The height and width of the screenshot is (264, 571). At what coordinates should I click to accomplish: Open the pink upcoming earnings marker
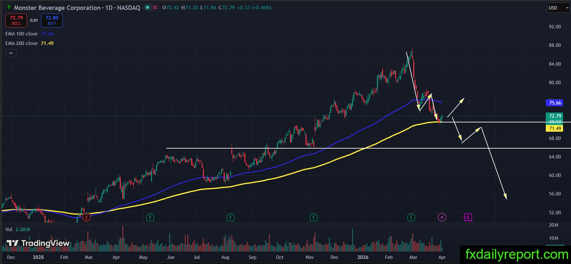(x=467, y=217)
